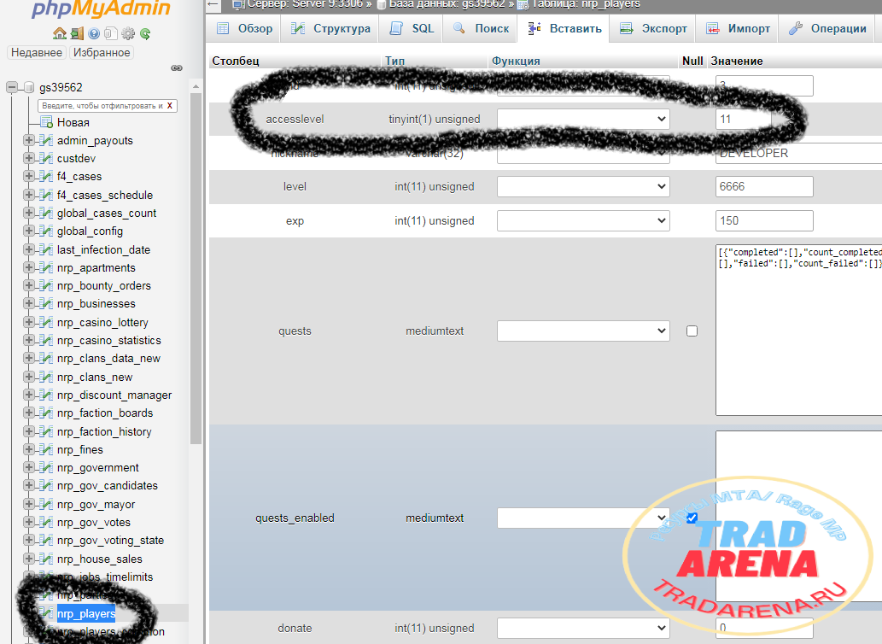Click the exp value field 150
The width and height of the screenshot is (882, 644).
pyautogui.click(x=764, y=221)
